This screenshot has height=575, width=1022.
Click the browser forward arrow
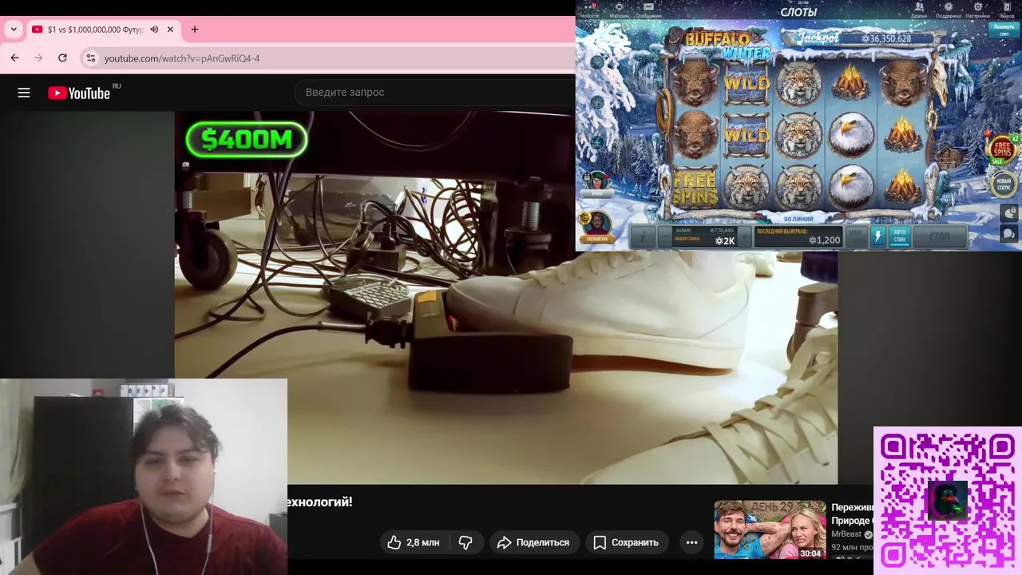coord(38,58)
